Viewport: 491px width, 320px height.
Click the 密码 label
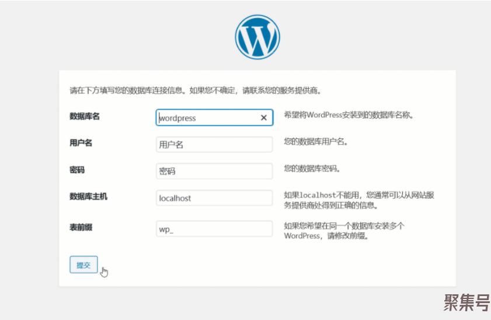click(77, 170)
